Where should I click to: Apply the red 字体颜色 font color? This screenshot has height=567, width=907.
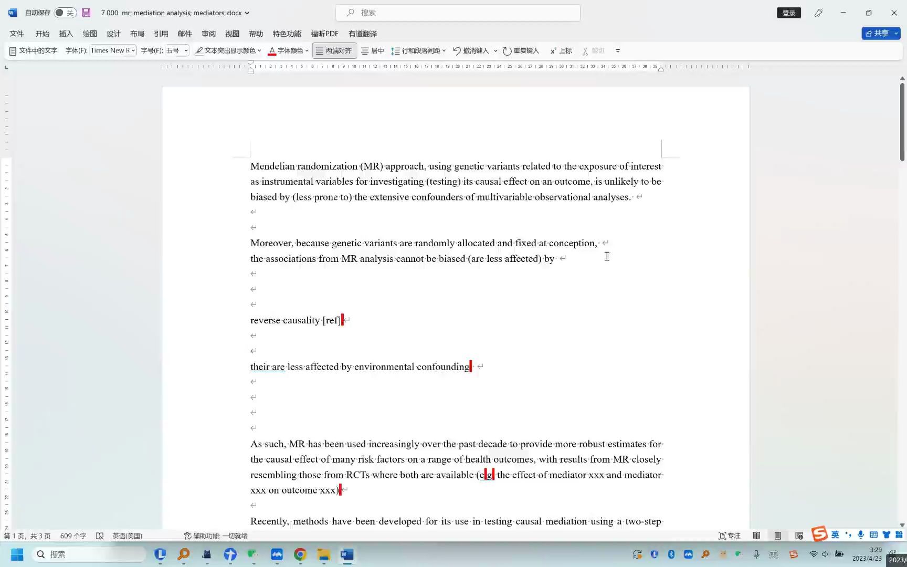click(x=285, y=51)
